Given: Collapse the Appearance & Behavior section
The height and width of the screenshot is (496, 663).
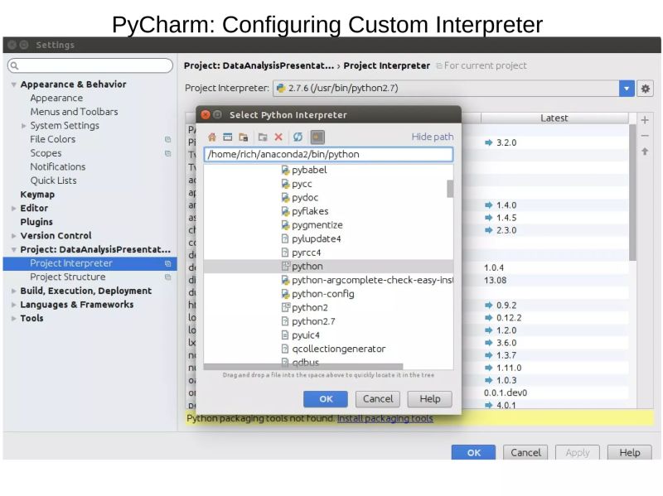Looking at the screenshot, I should click(x=13, y=84).
